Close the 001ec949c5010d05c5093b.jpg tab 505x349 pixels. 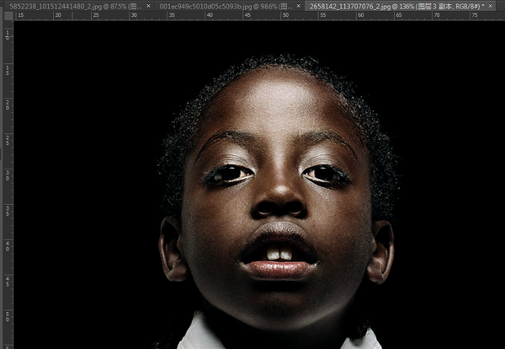(298, 6)
